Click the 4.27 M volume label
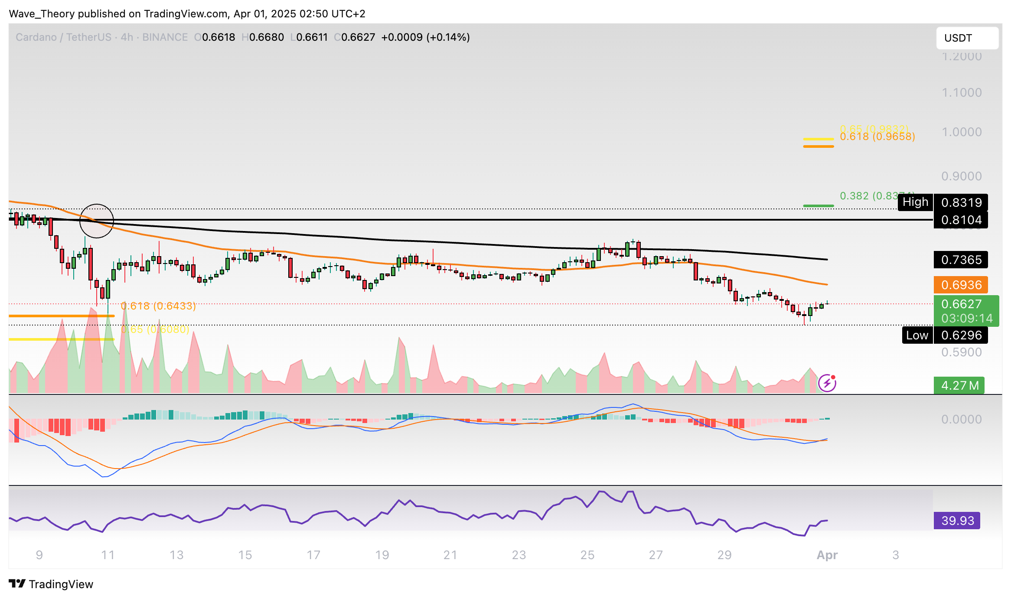 point(959,385)
